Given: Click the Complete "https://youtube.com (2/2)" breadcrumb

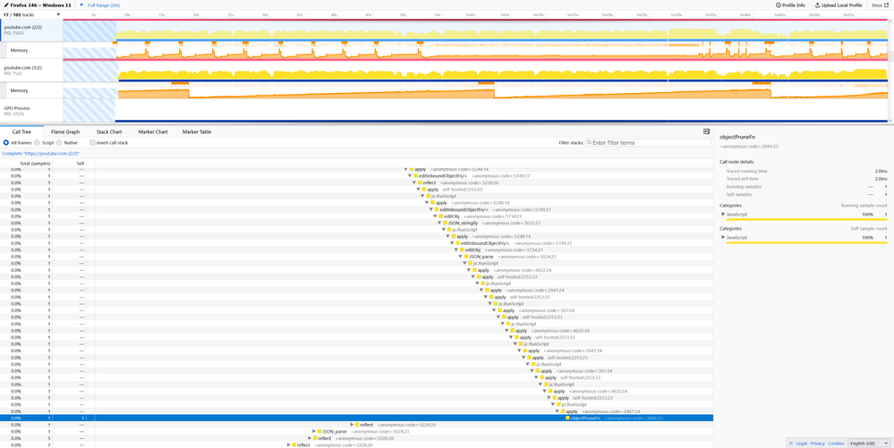Looking at the screenshot, I should click(x=41, y=154).
